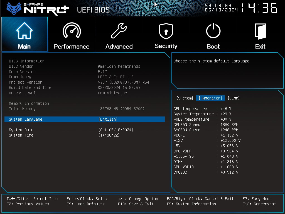Screen dimensions: 285x214
Task: Select the System Date label
Action: (x=21, y=130)
